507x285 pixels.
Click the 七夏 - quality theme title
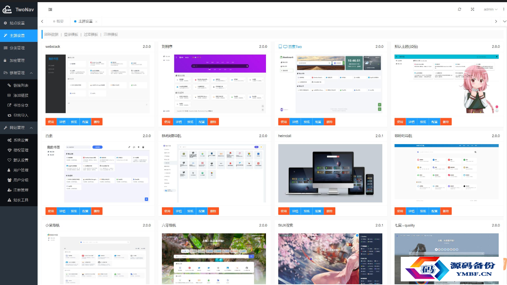coord(405,225)
